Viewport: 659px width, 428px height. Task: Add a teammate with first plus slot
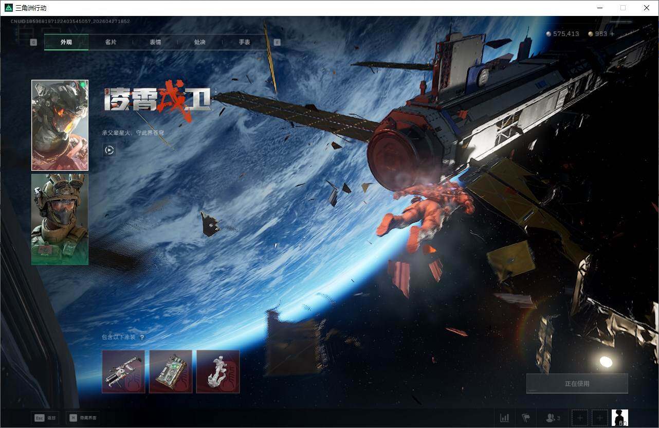point(580,418)
